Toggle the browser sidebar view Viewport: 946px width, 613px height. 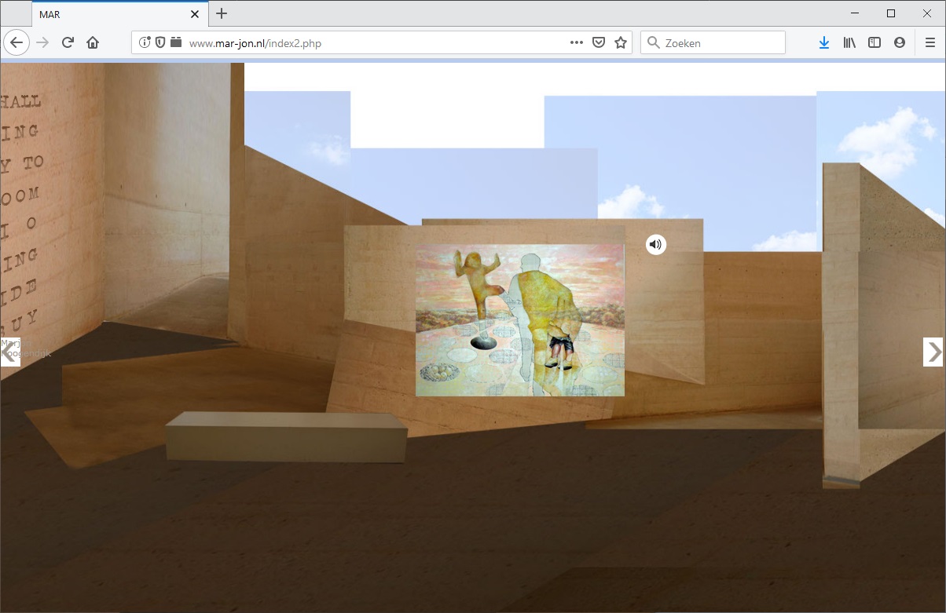pos(874,43)
